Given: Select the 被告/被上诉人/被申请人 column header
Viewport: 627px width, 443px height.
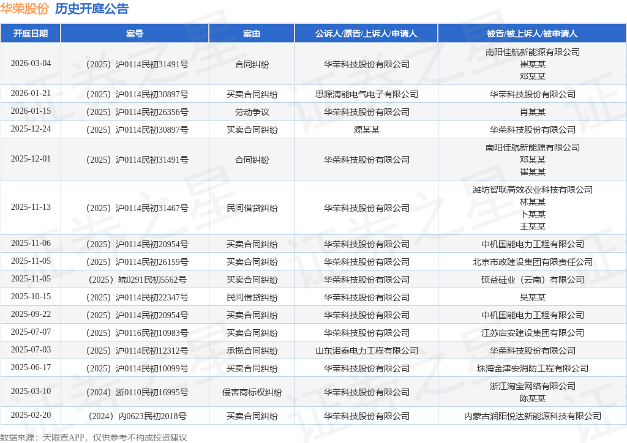Looking at the screenshot, I should coord(532,34).
